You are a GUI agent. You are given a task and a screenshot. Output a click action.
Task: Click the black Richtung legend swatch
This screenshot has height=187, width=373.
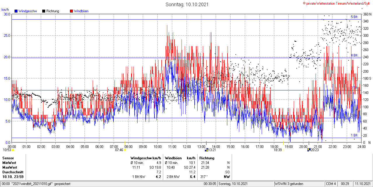click(x=44, y=11)
